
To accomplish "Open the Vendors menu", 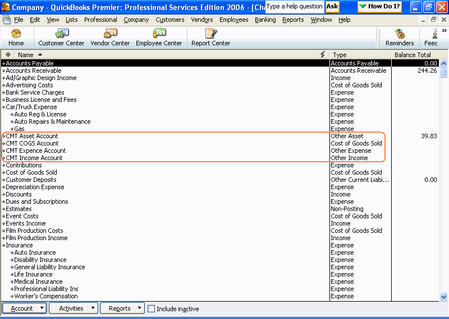I will (202, 20).
